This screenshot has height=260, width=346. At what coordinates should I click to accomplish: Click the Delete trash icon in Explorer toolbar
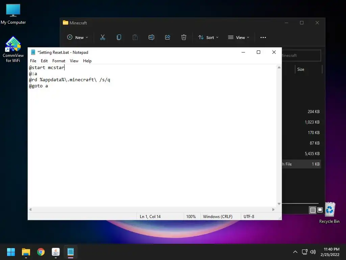[x=183, y=37]
